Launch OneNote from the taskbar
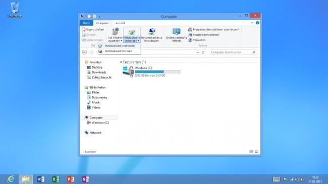Viewport: 328px width, 184px height. click(85, 179)
